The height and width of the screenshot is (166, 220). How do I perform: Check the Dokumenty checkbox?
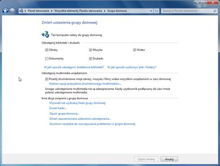pos(47,59)
